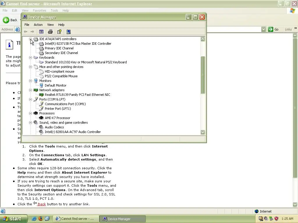The width and height of the screenshot is (298, 223).
Task: Select Printer Port (LPT1) entry
Action: pos(58,109)
